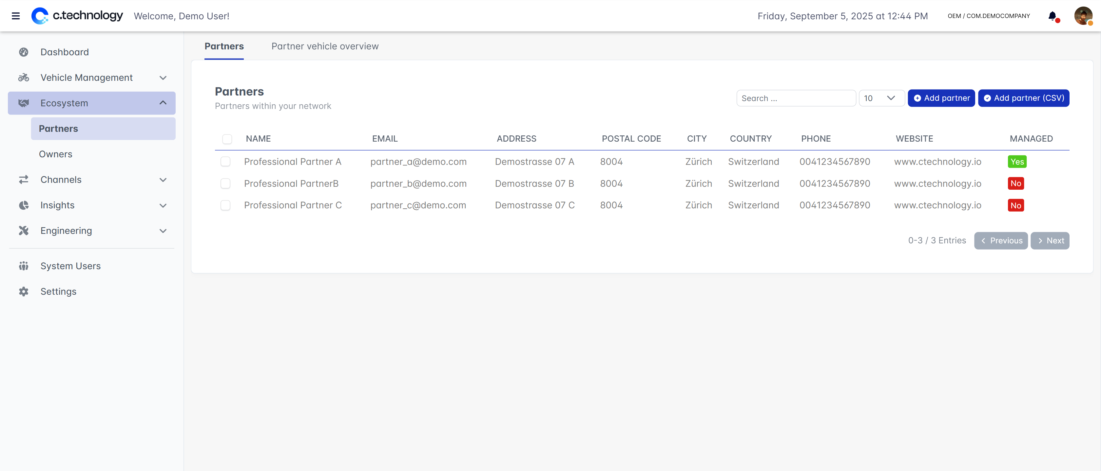This screenshot has height=471, width=1101.
Task: Toggle the select-all header checkbox
Action: coord(227,139)
